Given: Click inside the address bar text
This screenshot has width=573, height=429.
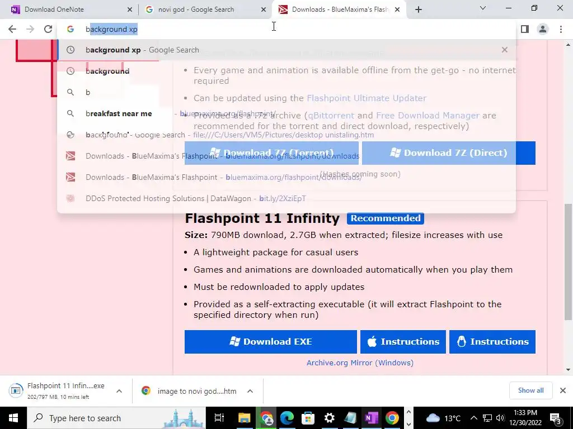Looking at the screenshot, I should pos(111,29).
